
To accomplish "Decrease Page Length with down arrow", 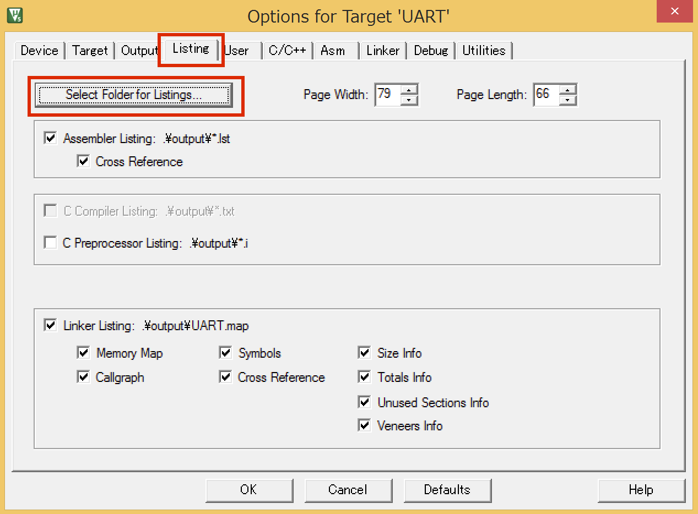I will tap(567, 100).
